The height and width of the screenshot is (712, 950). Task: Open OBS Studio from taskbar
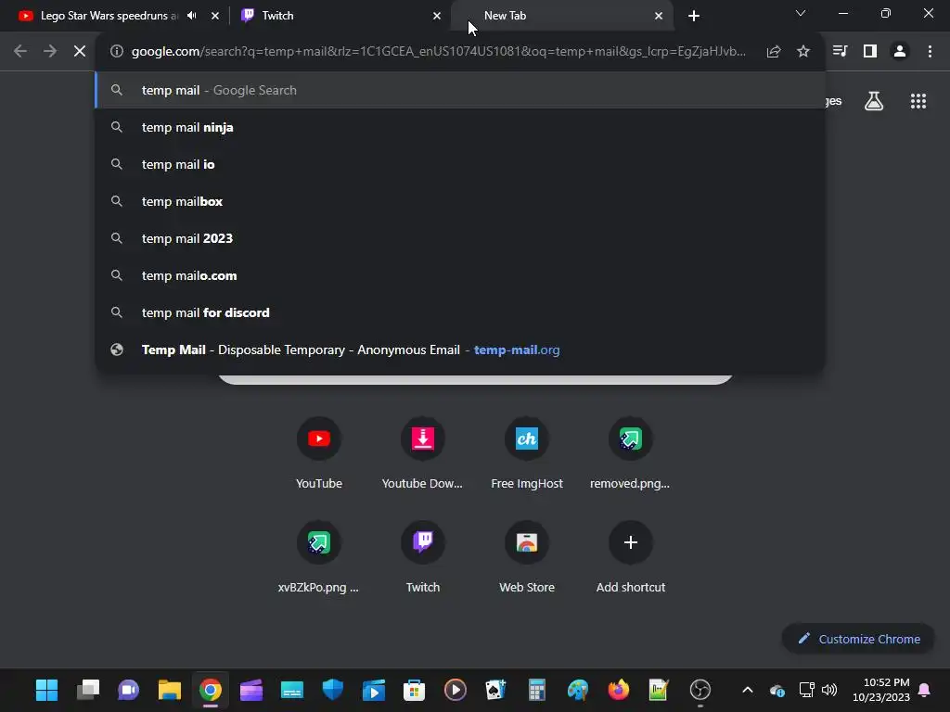700,690
